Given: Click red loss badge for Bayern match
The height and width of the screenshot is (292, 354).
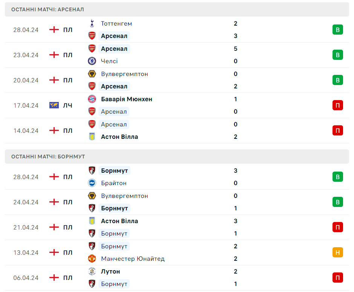Looking at the screenshot, I should (337, 105).
